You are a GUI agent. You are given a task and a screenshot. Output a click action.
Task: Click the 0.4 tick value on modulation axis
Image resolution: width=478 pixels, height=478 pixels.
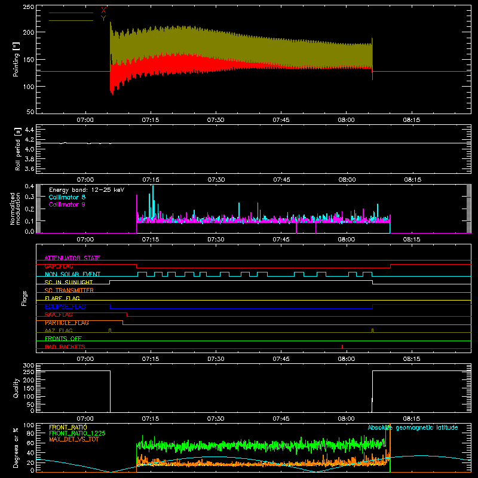29,186
